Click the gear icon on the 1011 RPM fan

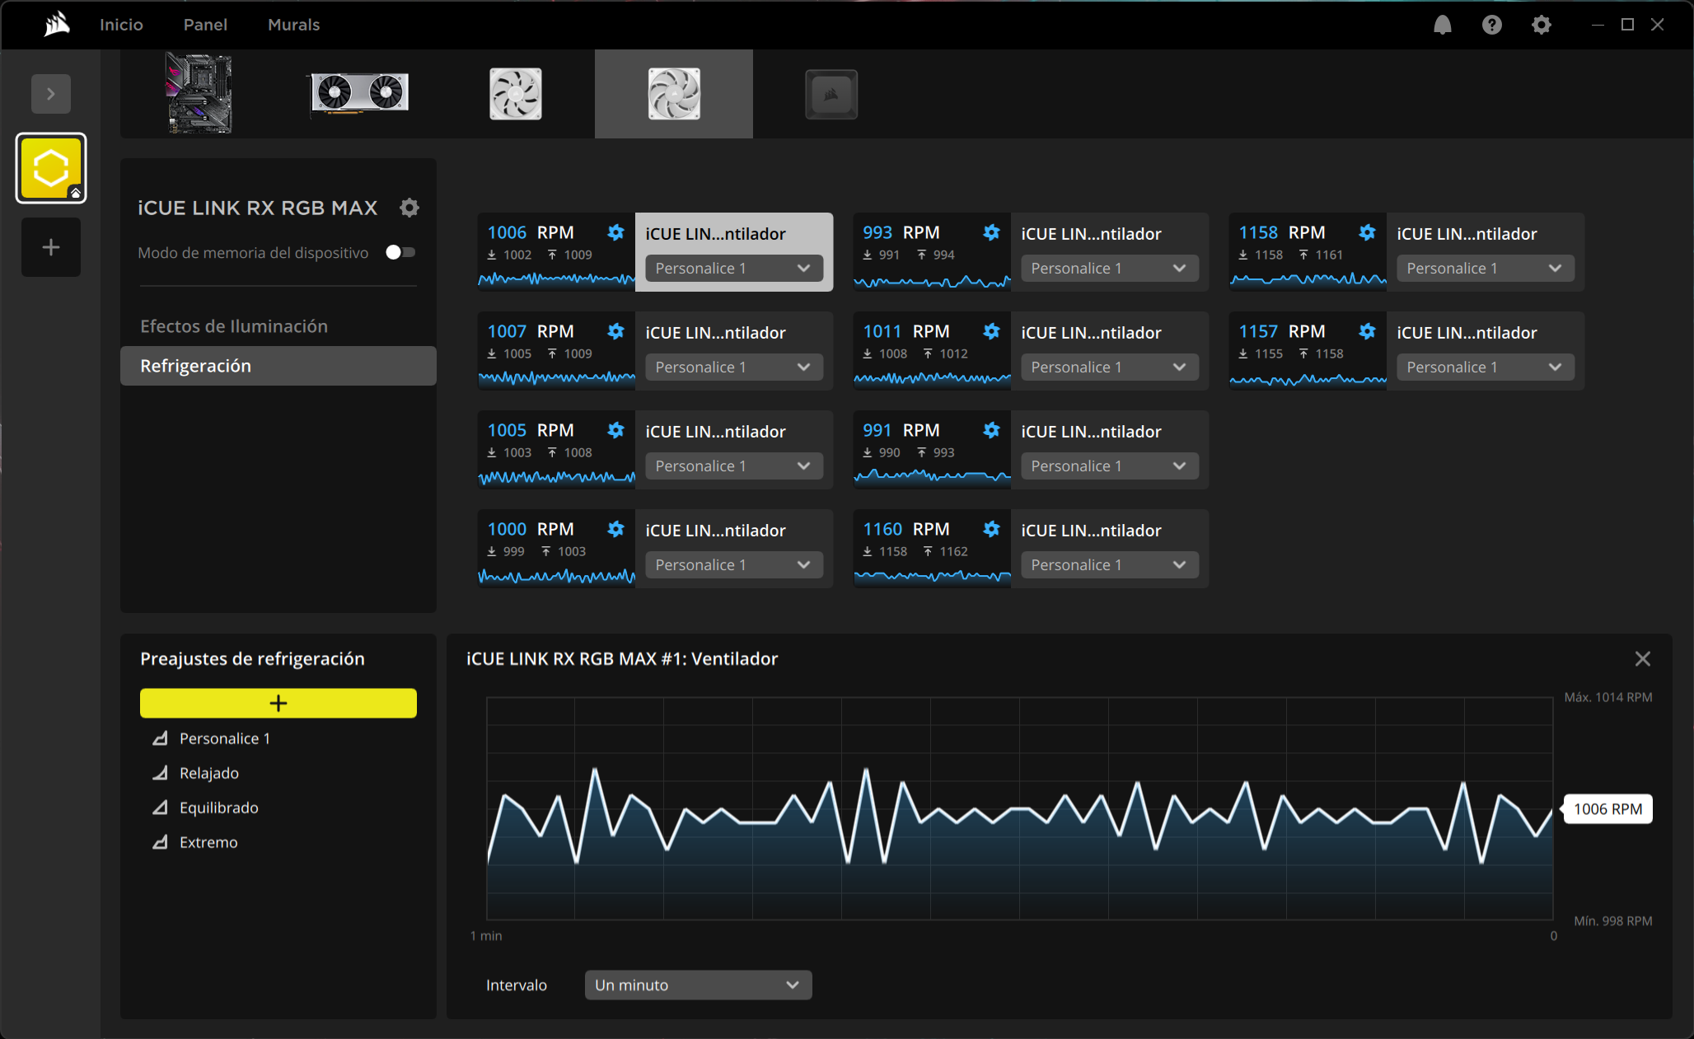(x=991, y=331)
